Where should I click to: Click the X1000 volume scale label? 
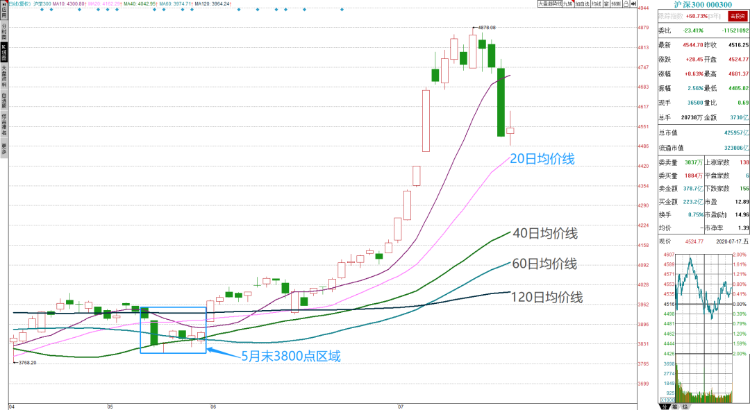[x=668, y=400]
